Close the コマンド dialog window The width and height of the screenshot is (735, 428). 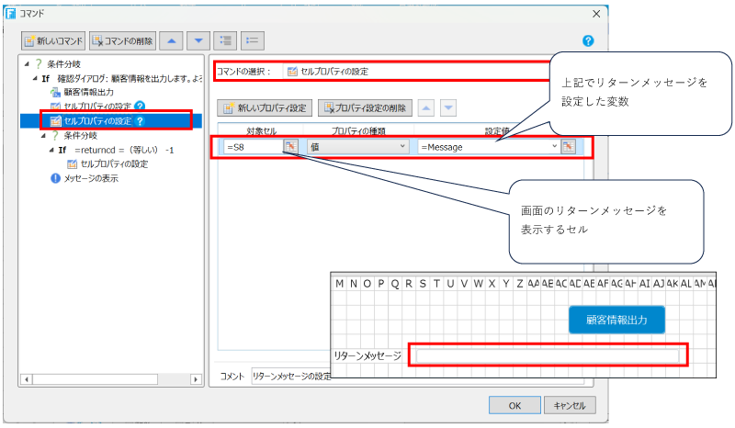tap(596, 14)
